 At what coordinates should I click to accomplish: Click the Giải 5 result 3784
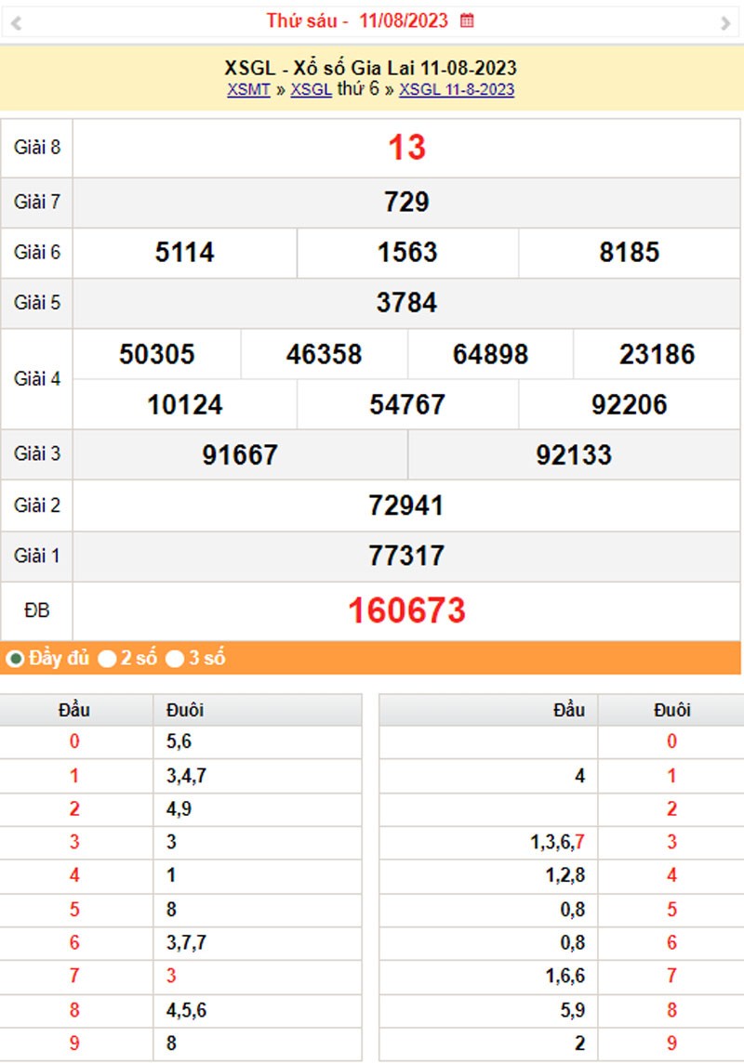tap(406, 303)
